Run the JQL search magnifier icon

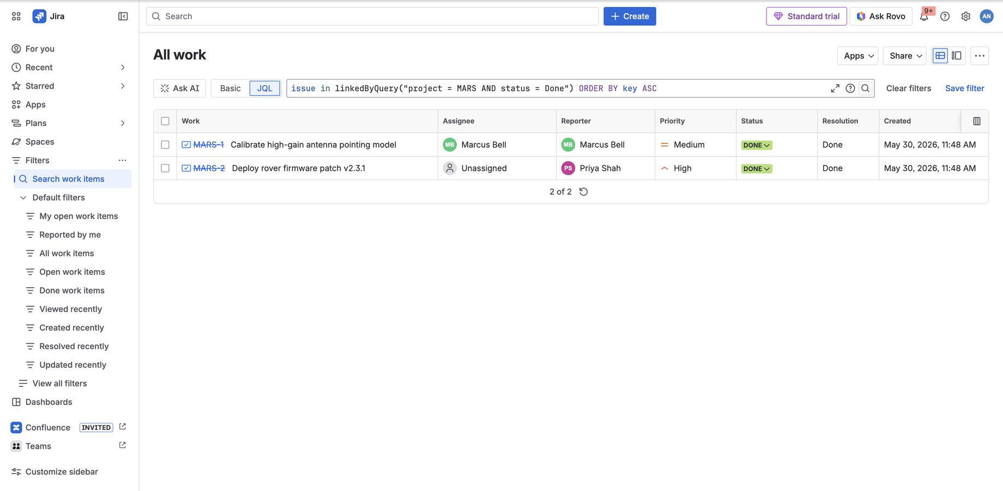(865, 88)
